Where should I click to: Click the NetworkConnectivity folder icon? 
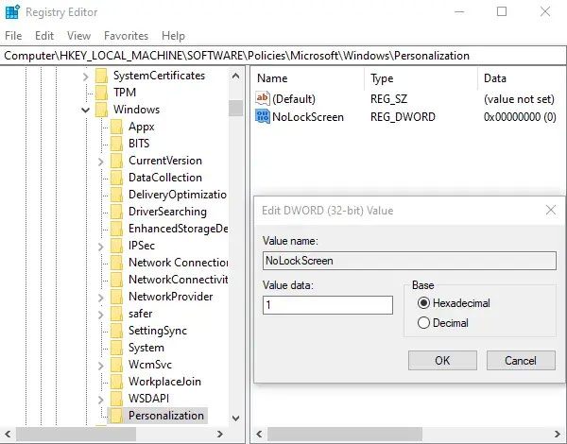click(117, 280)
